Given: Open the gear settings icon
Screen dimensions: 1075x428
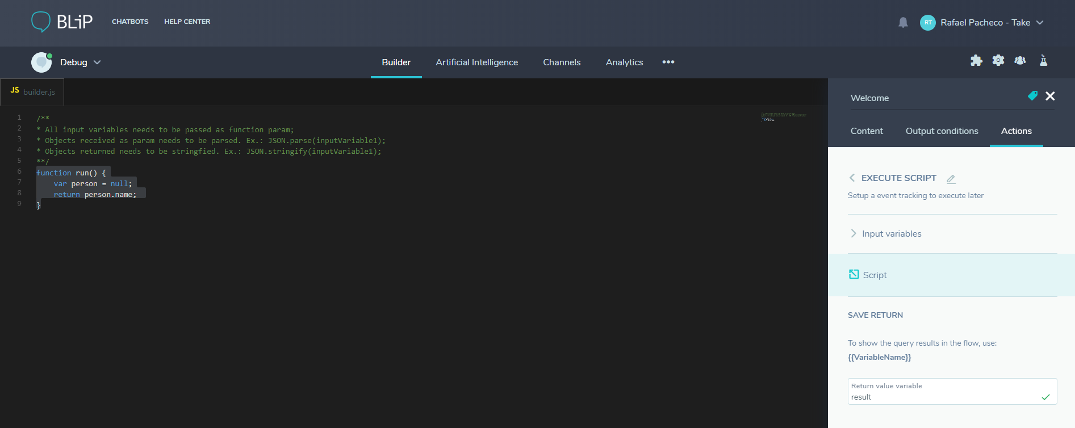Looking at the screenshot, I should click(x=998, y=61).
